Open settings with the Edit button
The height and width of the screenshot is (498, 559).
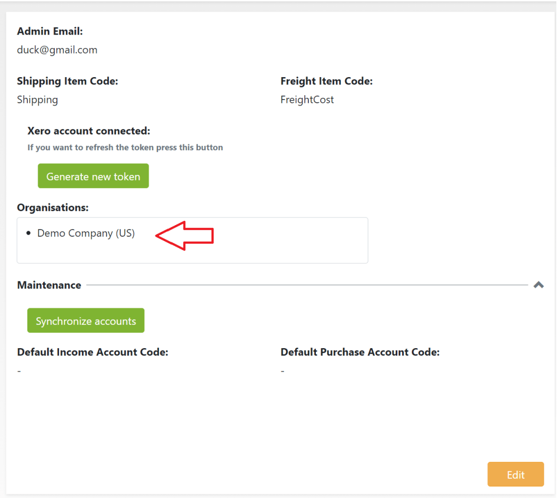tap(515, 474)
